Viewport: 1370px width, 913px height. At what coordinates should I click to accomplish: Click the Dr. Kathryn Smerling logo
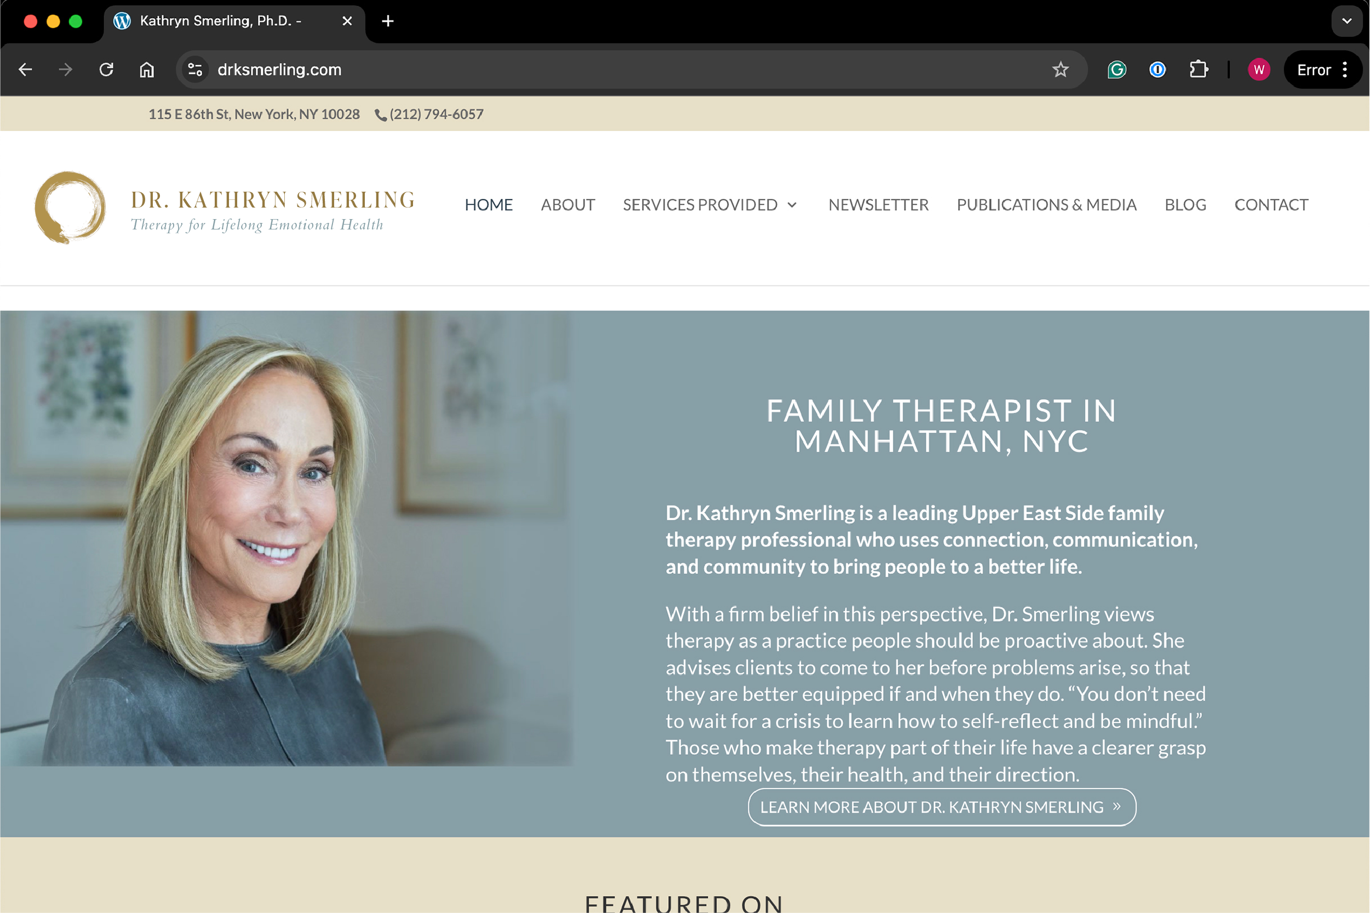click(x=225, y=208)
